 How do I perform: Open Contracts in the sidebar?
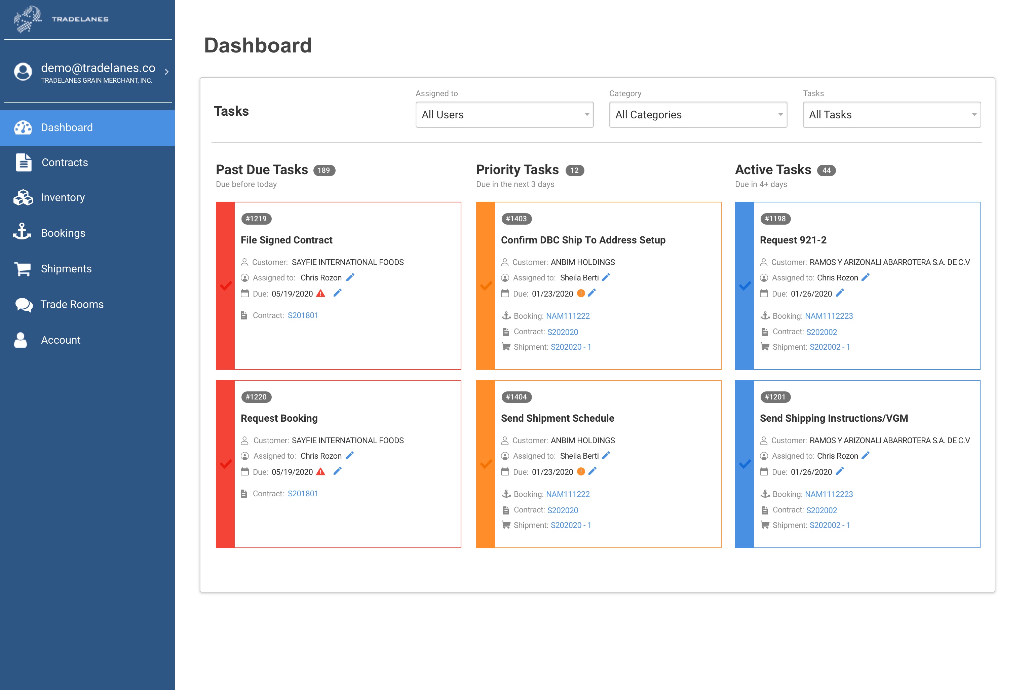tap(65, 162)
